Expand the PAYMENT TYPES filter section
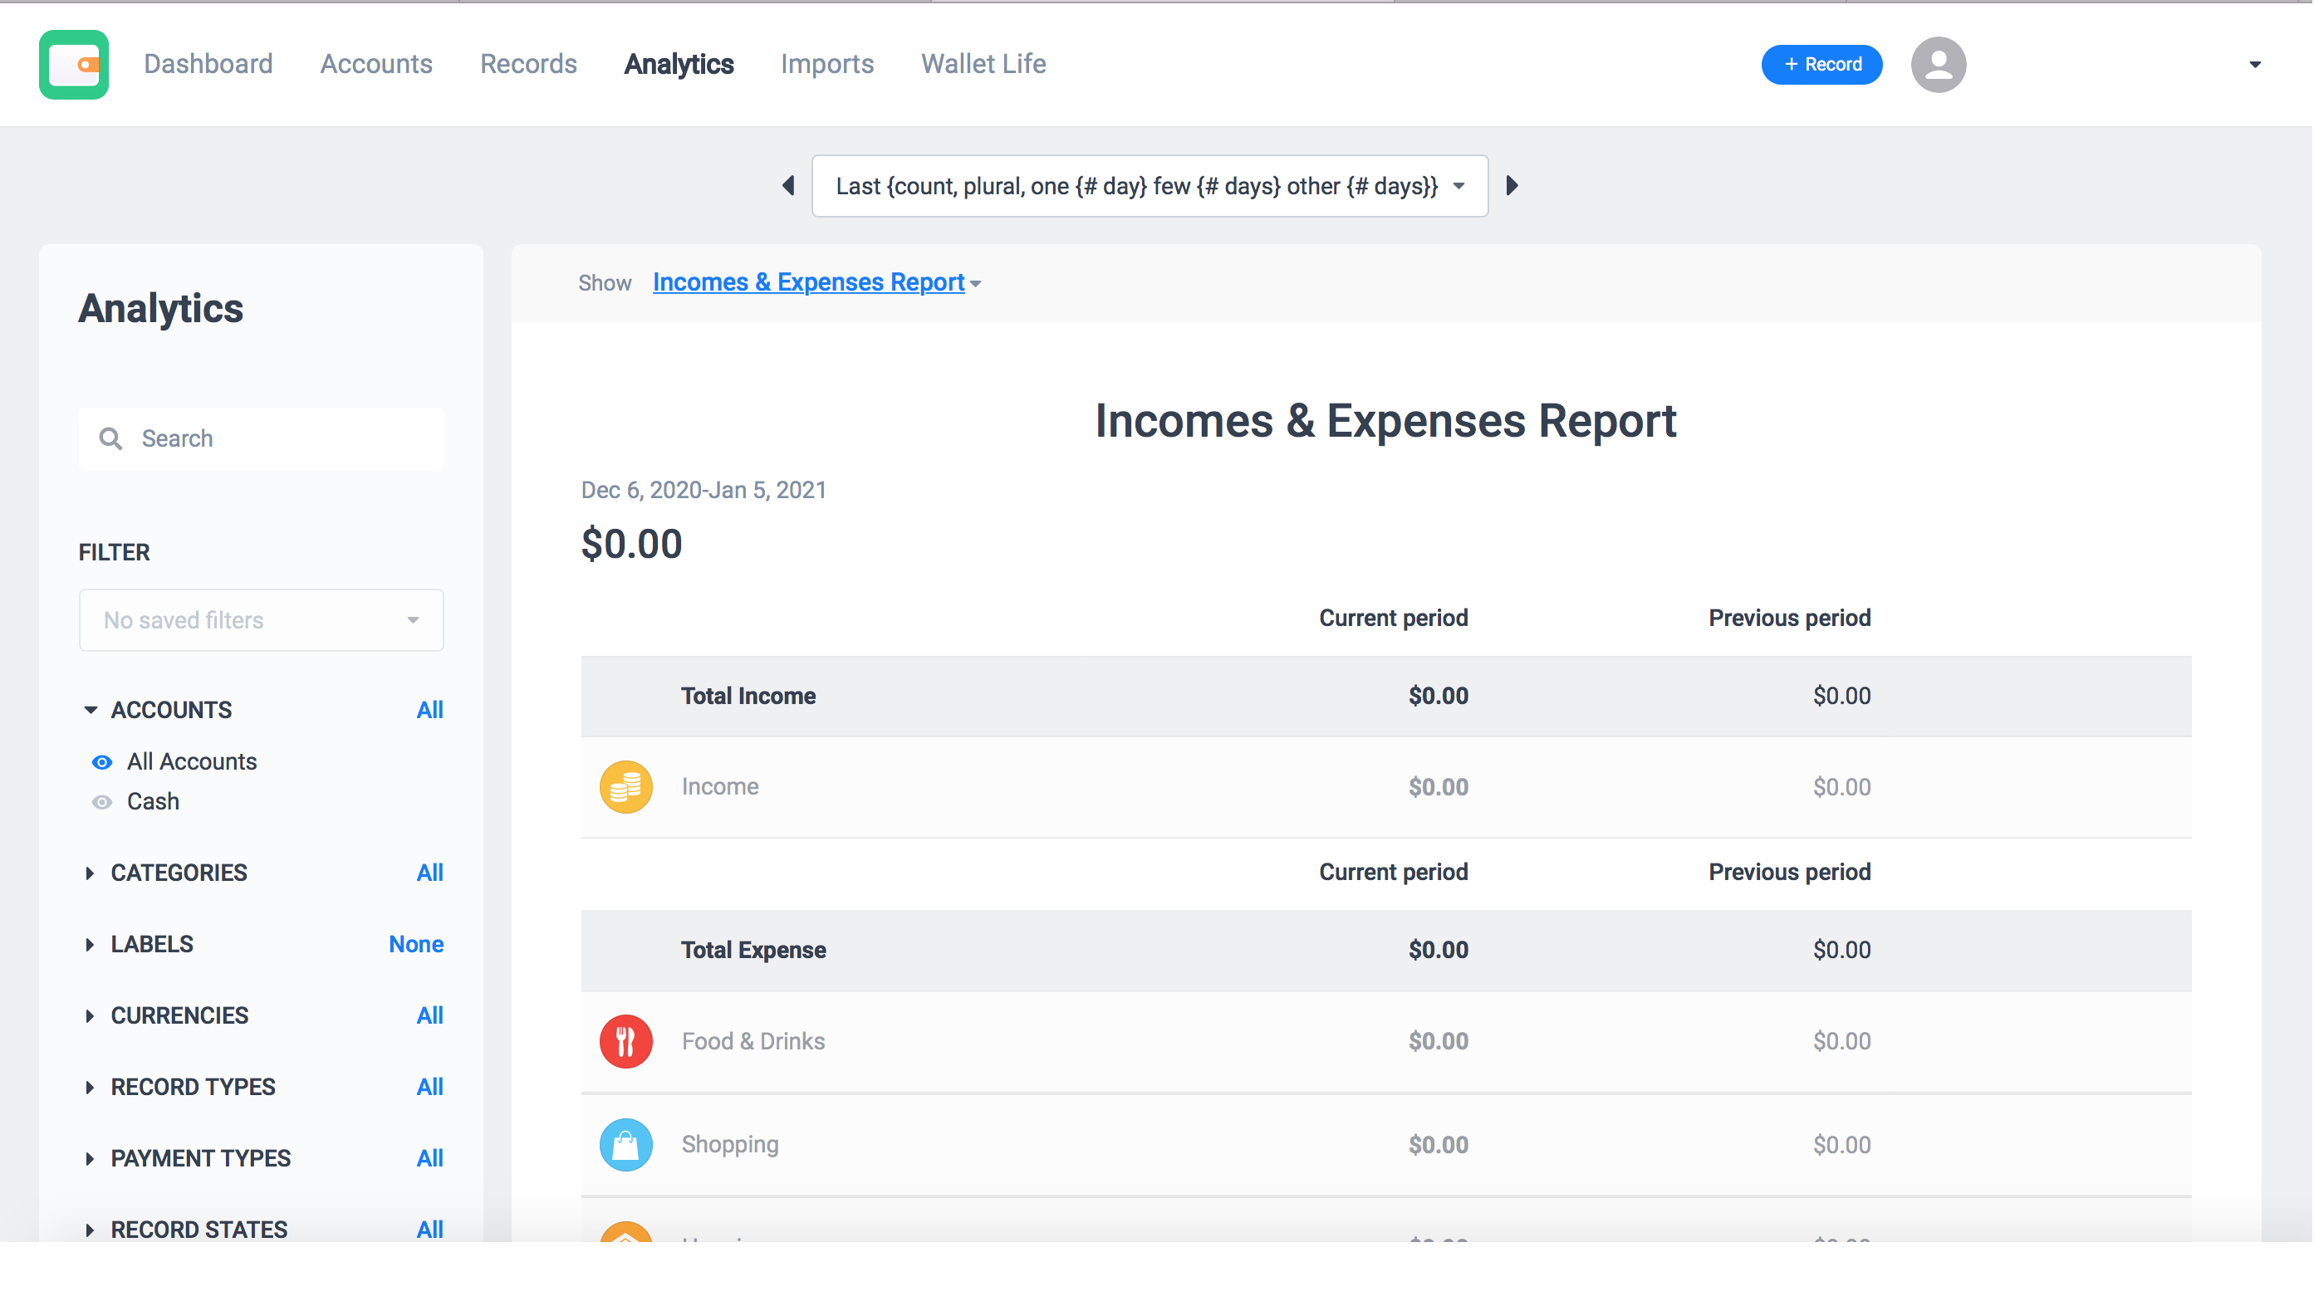The image size is (2314, 1301). click(90, 1158)
